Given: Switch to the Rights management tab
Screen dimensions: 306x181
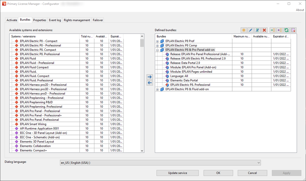Looking at the screenshot, I should coord(77,20).
